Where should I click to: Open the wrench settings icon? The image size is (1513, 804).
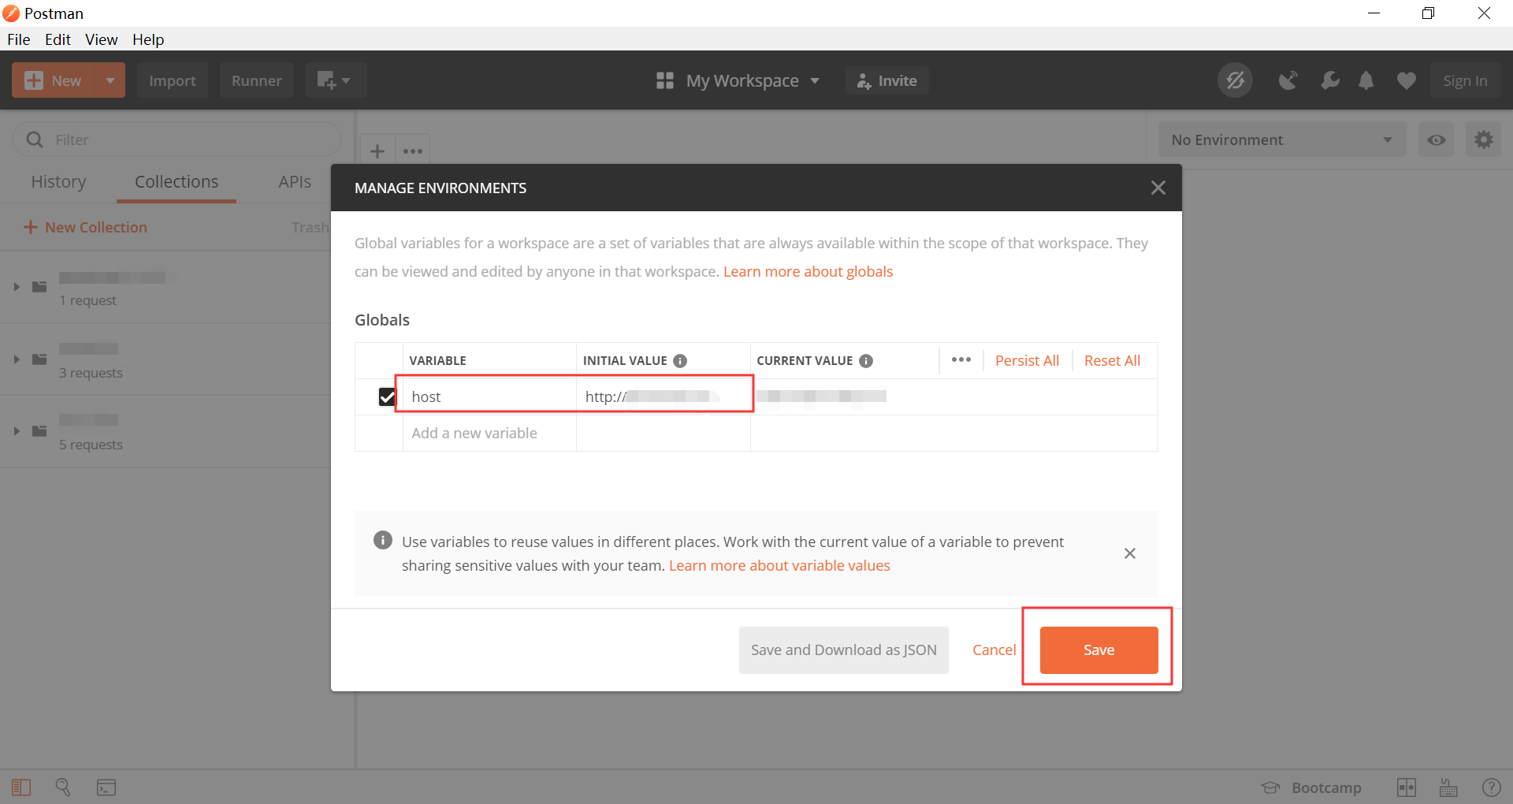coord(1329,80)
